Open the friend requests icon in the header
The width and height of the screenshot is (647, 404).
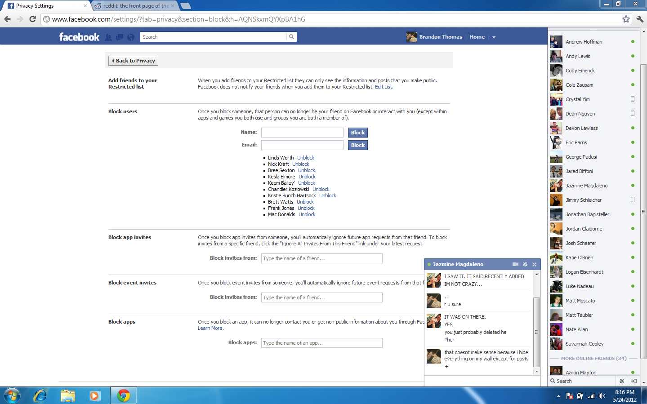(108, 37)
